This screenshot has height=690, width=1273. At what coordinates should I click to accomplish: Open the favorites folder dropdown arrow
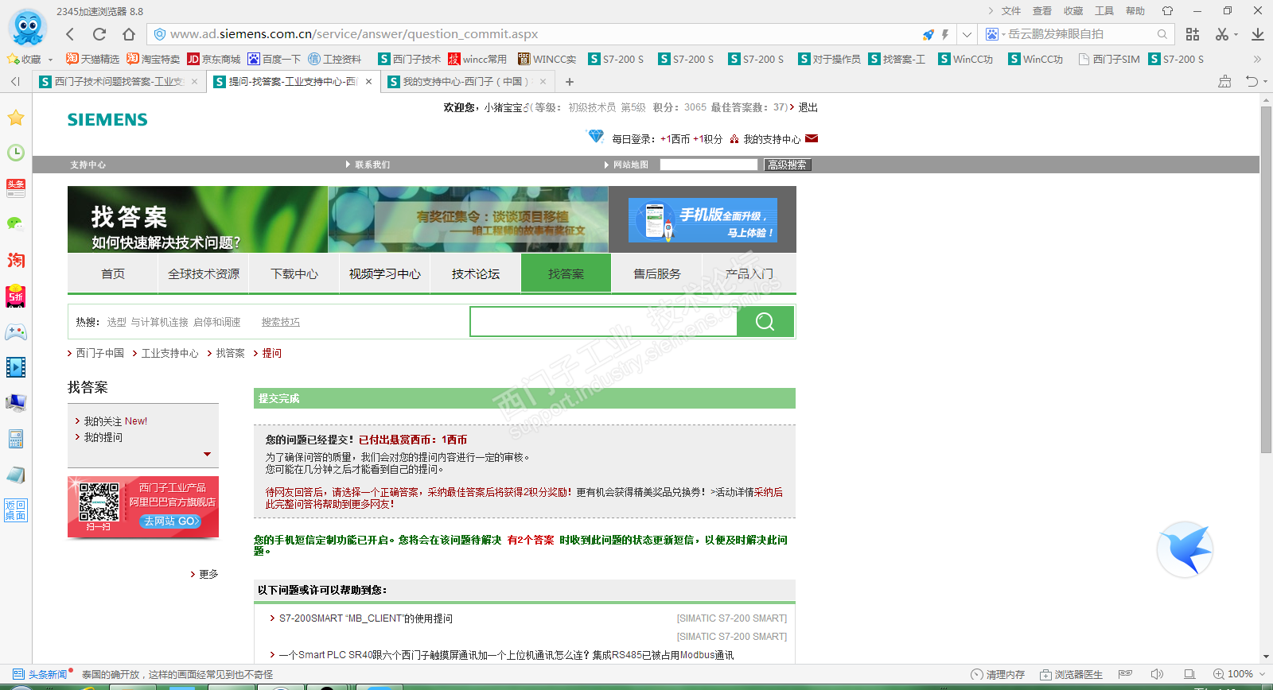[x=50, y=60]
